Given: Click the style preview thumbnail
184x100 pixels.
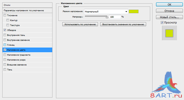Looking at the screenshot, I should (169, 33).
